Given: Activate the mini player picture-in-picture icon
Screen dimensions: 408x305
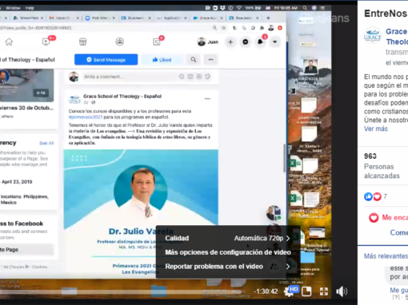Looking at the screenshot, I should (306, 291).
